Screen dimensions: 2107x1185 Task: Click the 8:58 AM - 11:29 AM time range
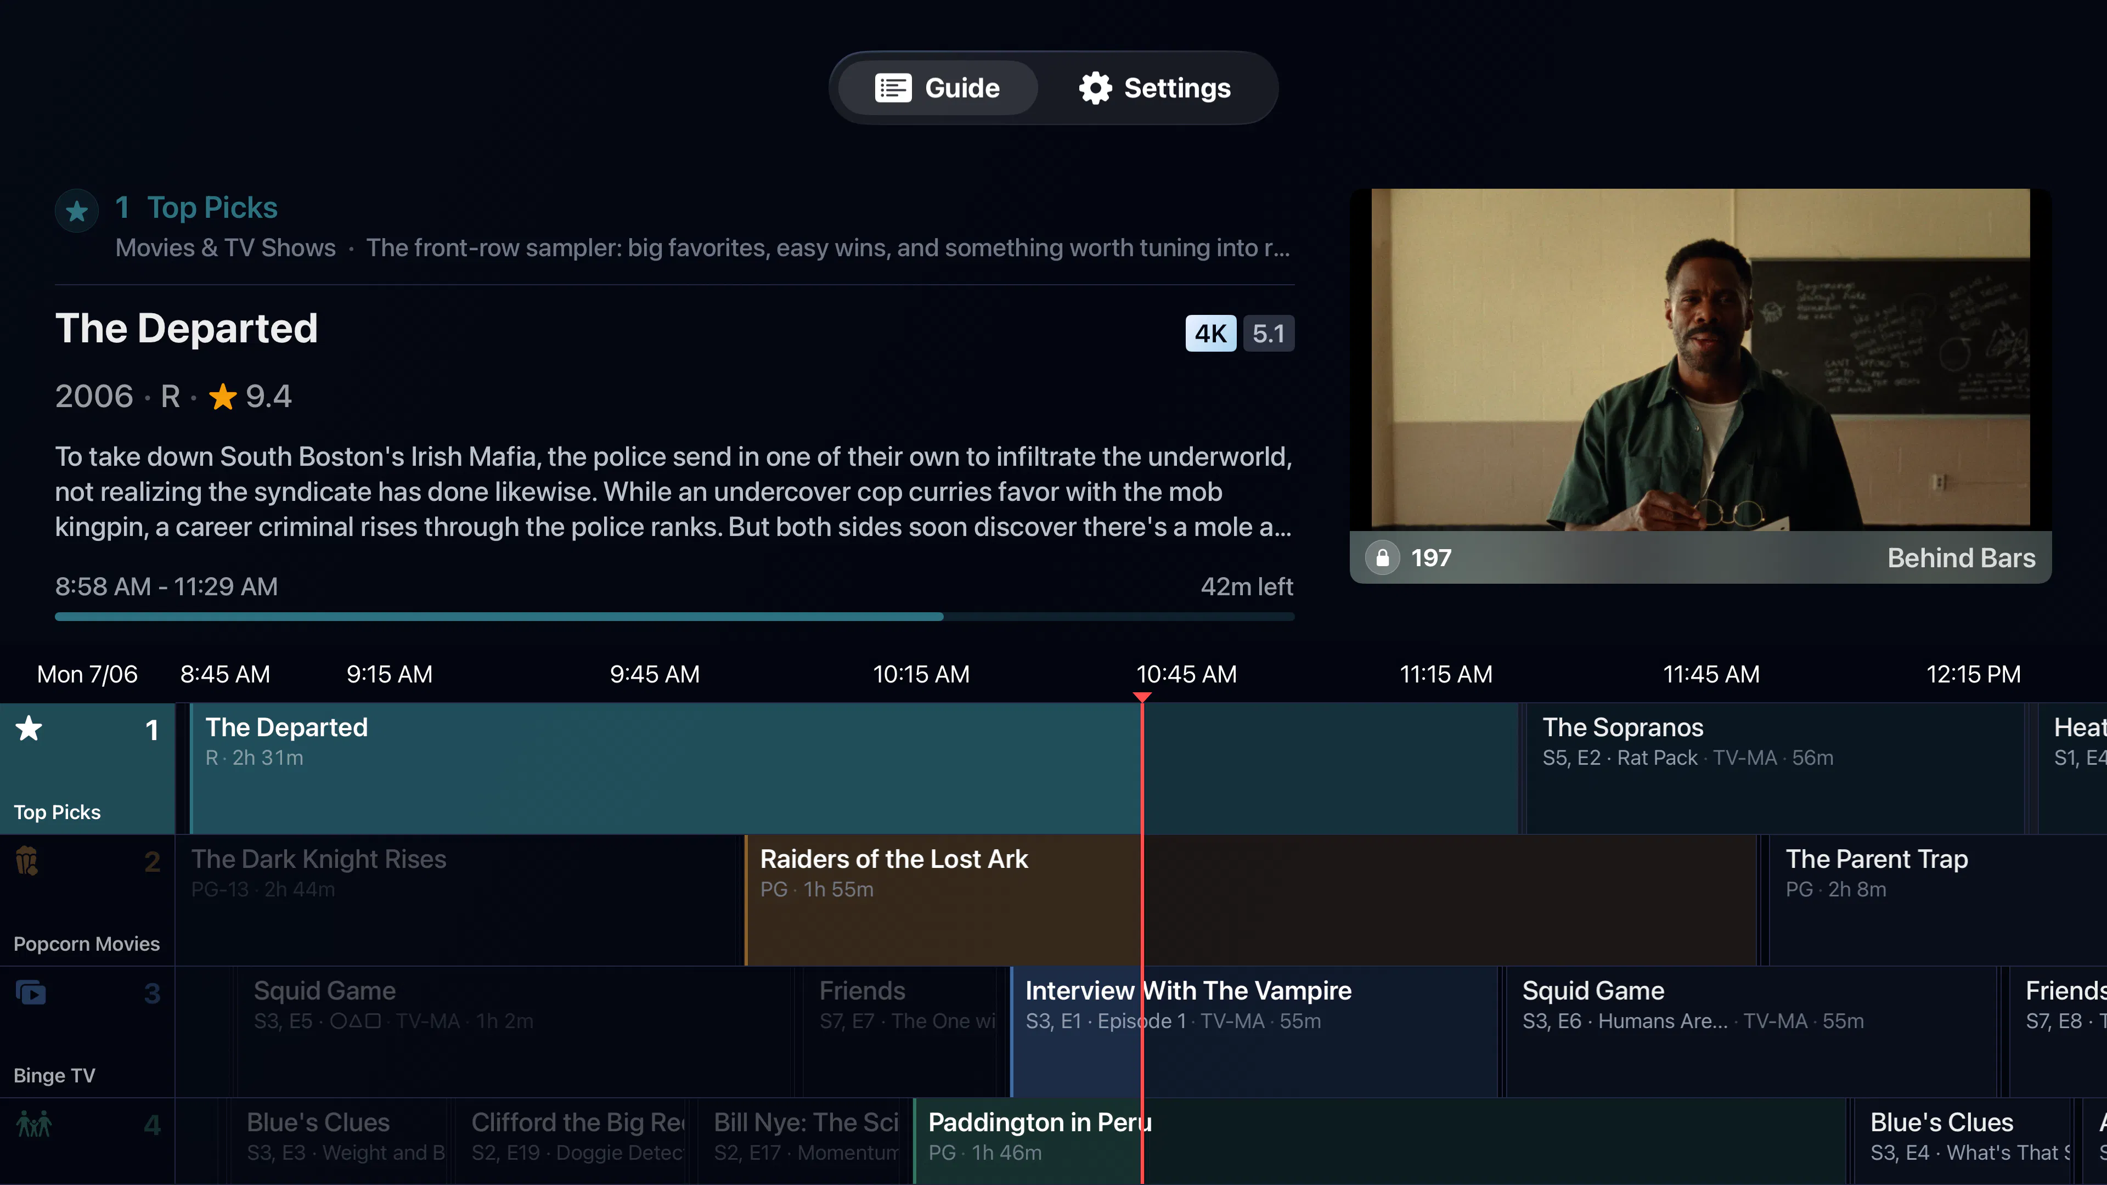(x=167, y=586)
